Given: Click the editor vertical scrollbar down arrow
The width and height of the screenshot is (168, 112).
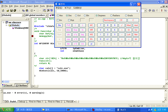Looking at the screenshot, I should [x=166, y=83].
